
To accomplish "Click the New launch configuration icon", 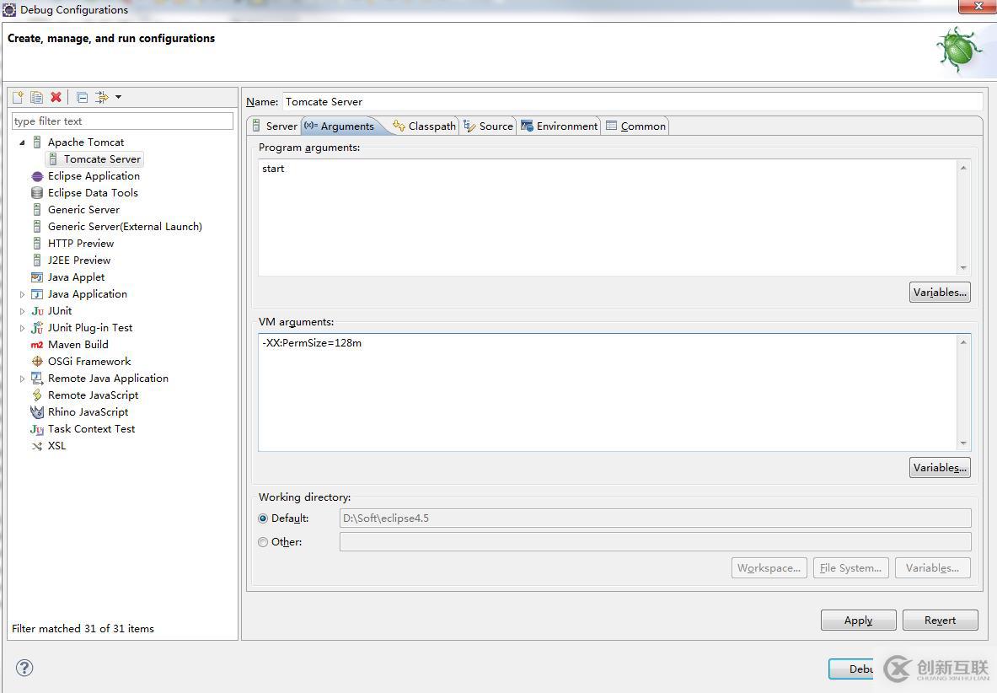I will click(x=18, y=97).
